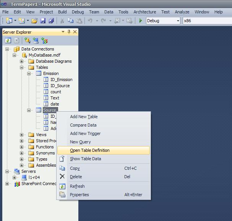
Task: Click the Open File folder icon
Action: (x=34, y=21)
